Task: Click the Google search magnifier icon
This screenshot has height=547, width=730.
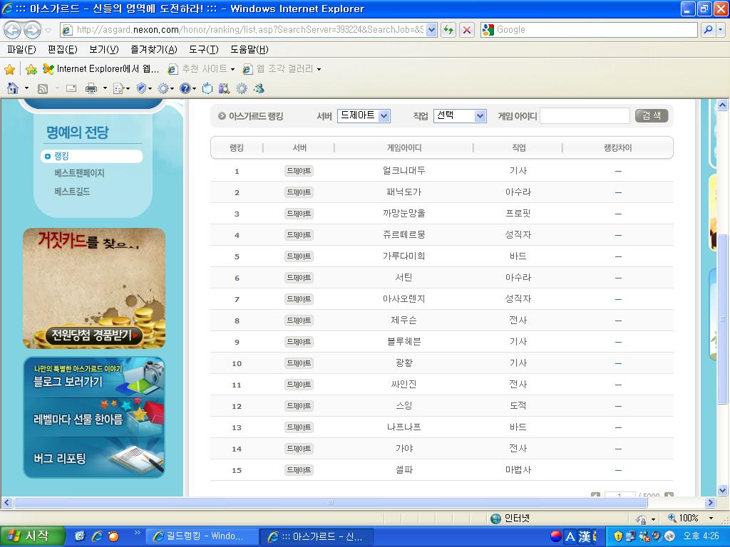Action: point(708,30)
